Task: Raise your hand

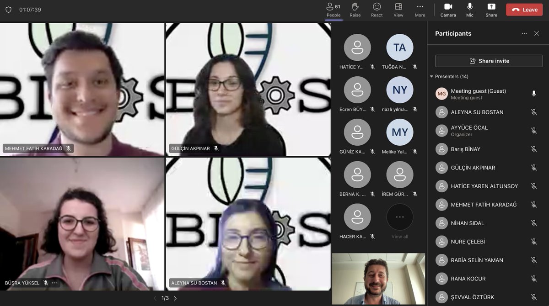Action: click(x=355, y=10)
